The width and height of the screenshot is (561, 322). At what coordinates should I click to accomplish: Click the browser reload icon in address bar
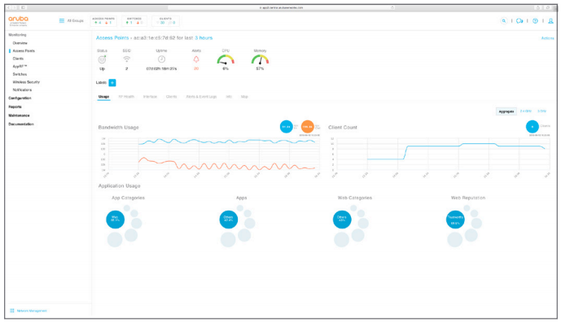[x=392, y=7]
